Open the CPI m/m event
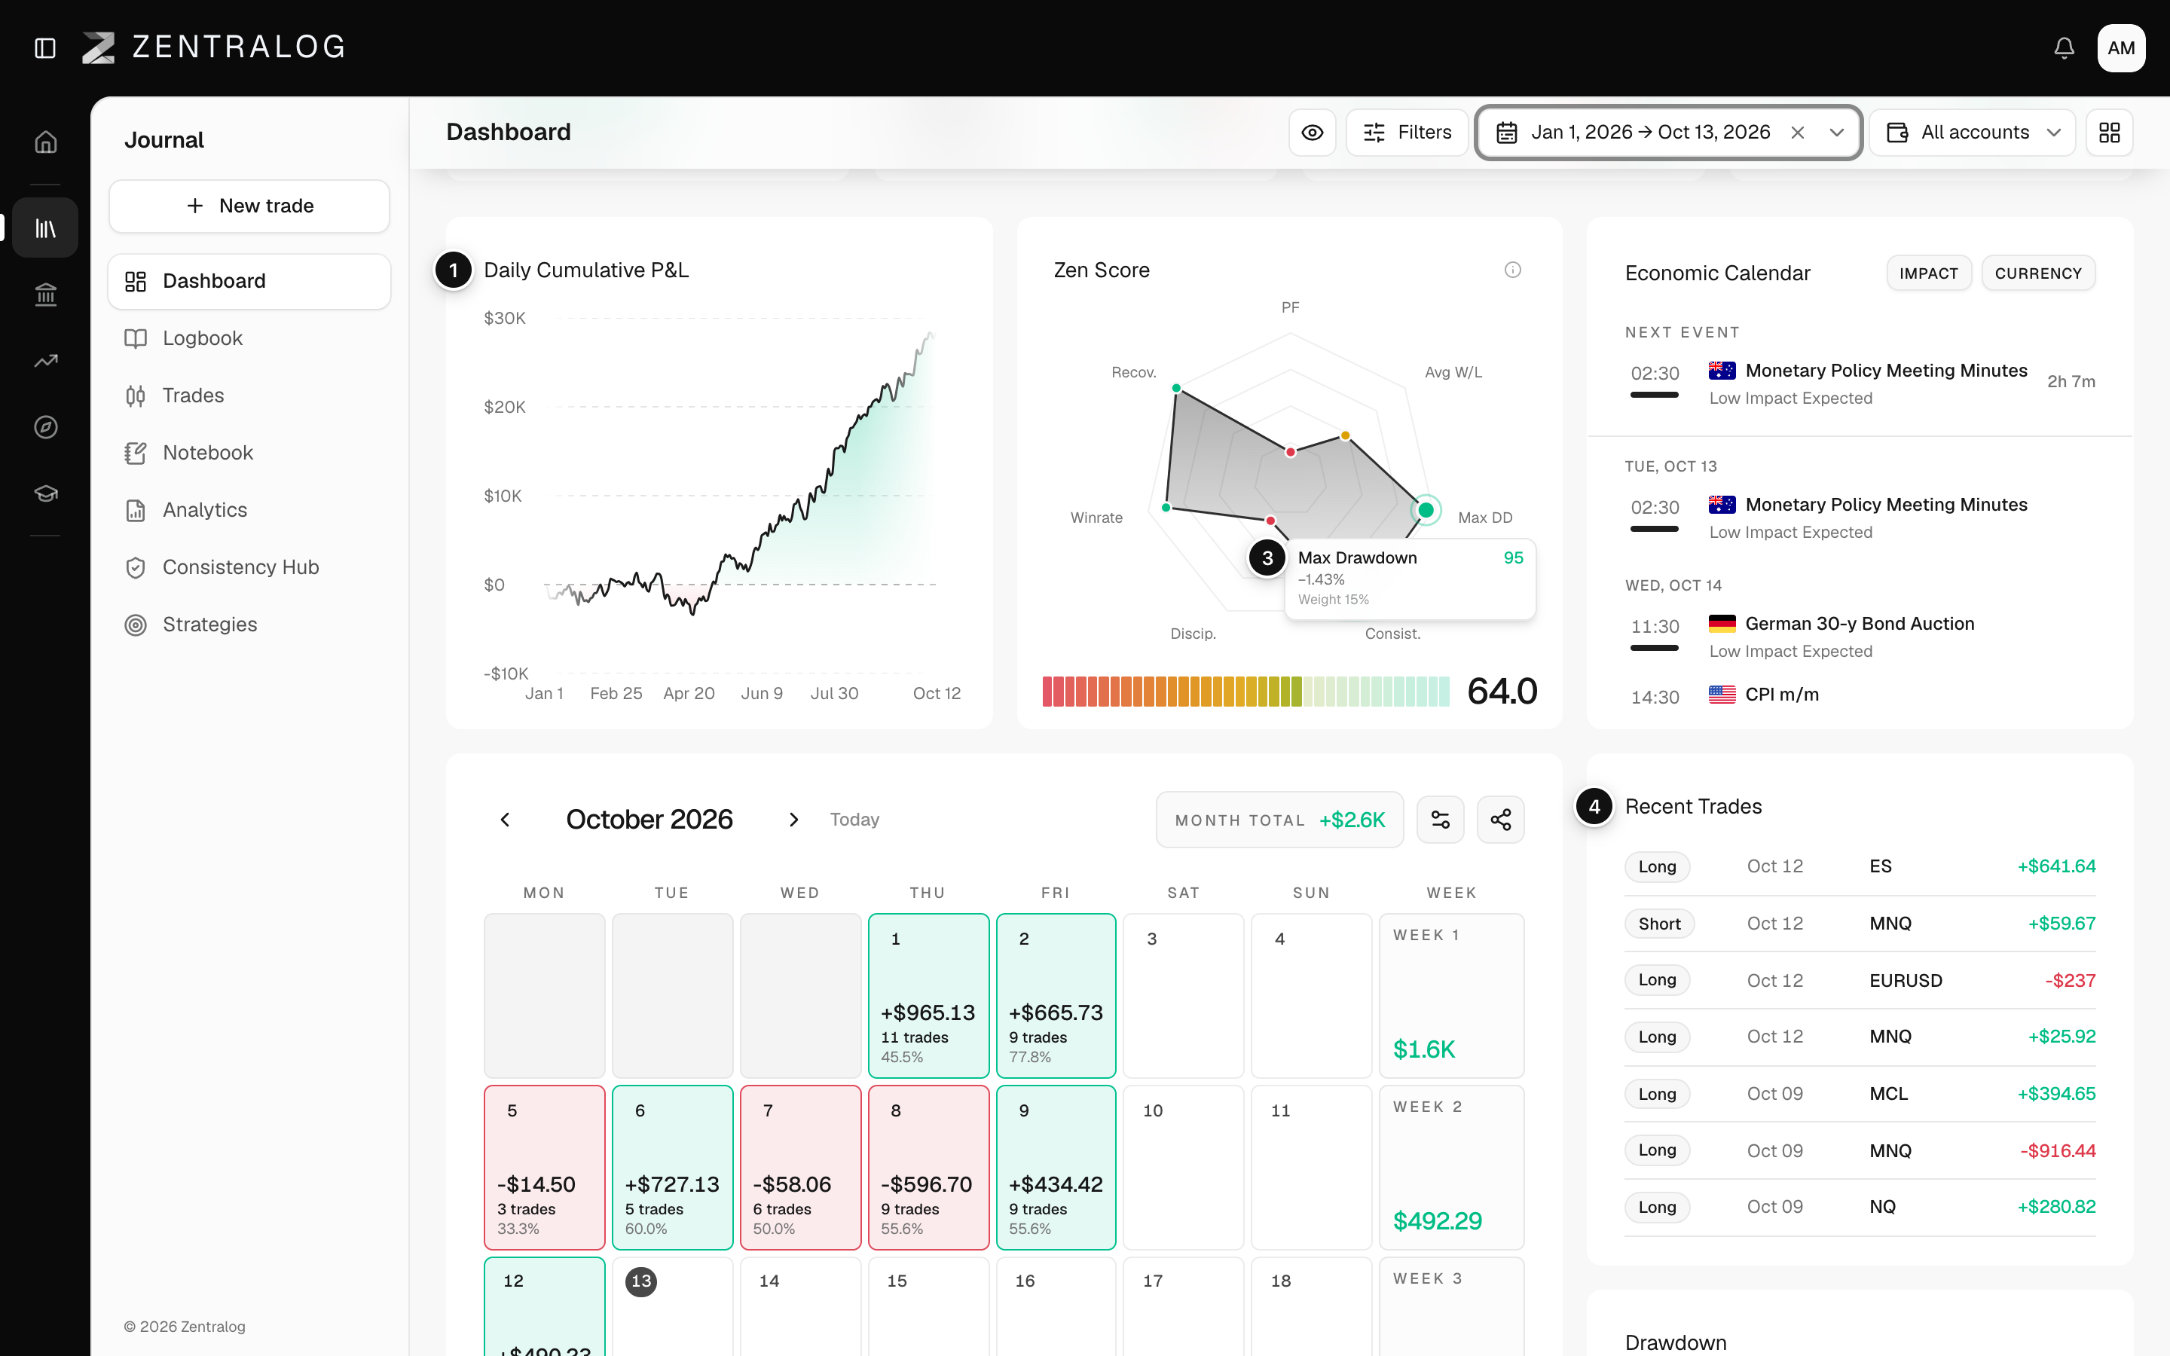This screenshot has width=2170, height=1356. (x=1860, y=696)
